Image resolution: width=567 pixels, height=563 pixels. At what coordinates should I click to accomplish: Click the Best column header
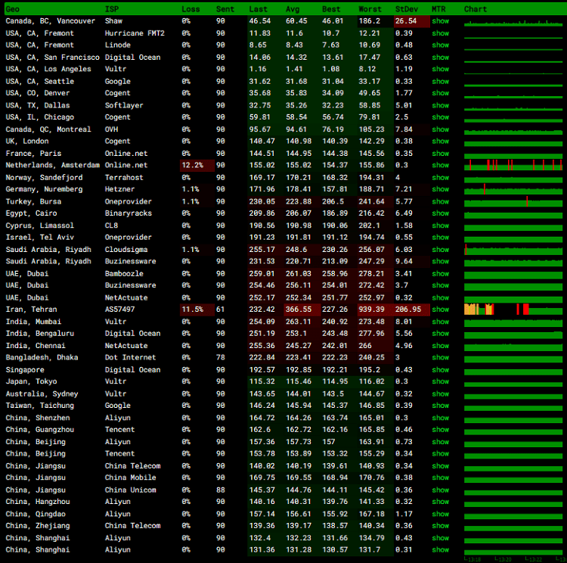coord(331,9)
